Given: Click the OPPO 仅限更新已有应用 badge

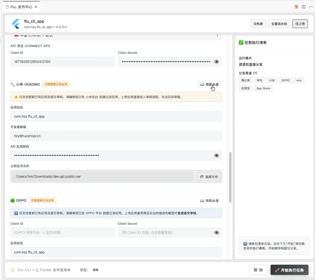Looking at the screenshot, I should [43, 201].
